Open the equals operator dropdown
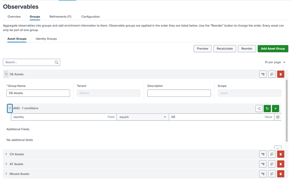Screen dimensions: 291x182 tap(143, 117)
